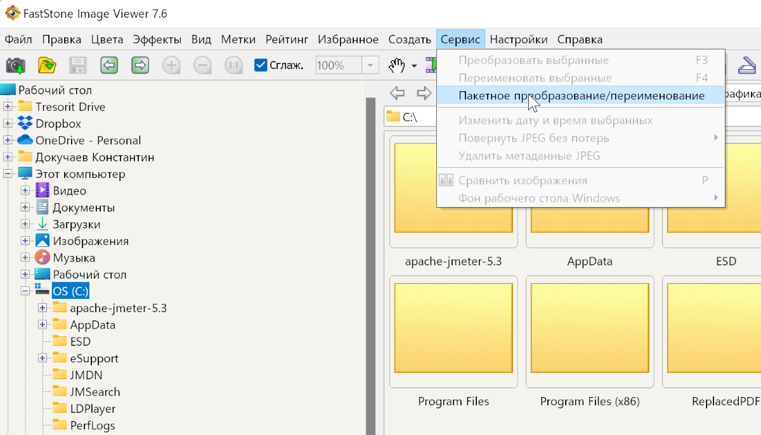
Task: Expand the apache-jmeter-5.3 tree node
Action: [42, 308]
